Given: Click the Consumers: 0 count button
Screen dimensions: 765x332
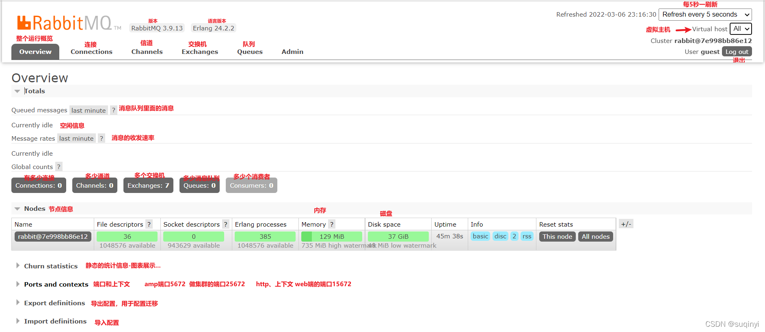Looking at the screenshot, I should (x=251, y=185).
